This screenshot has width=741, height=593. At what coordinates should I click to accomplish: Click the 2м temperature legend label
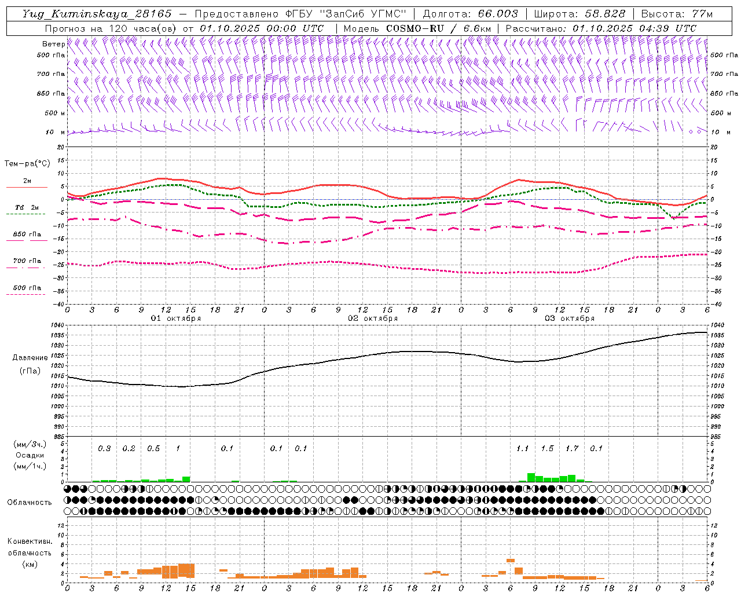point(27,181)
